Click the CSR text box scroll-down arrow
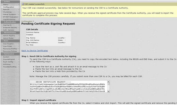 (108, 91)
